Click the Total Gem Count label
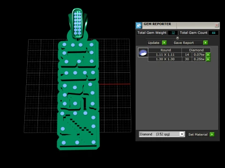The image size is (225, 168). (194, 33)
